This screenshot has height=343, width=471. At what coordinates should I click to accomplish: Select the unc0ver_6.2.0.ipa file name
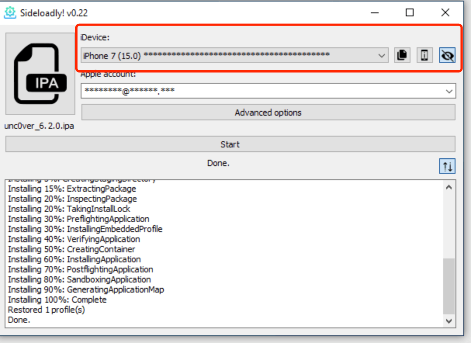click(x=39, y=126)
